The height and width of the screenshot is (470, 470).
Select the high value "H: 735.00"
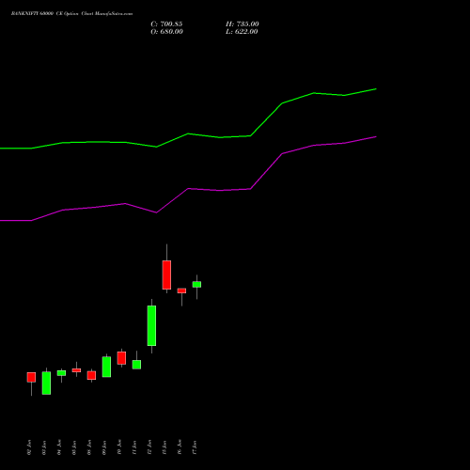coord(243,24)
